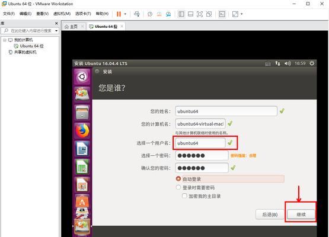Open the dropdown arrow beside the pause button

click(125, 14)
